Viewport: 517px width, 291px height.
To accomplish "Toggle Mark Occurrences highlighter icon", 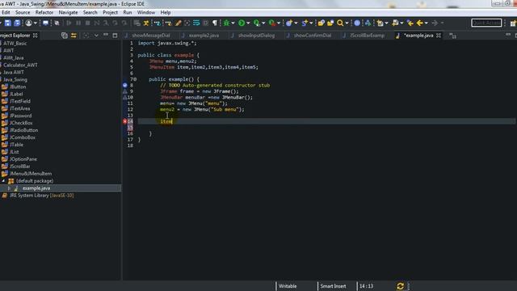I will 178,23.
